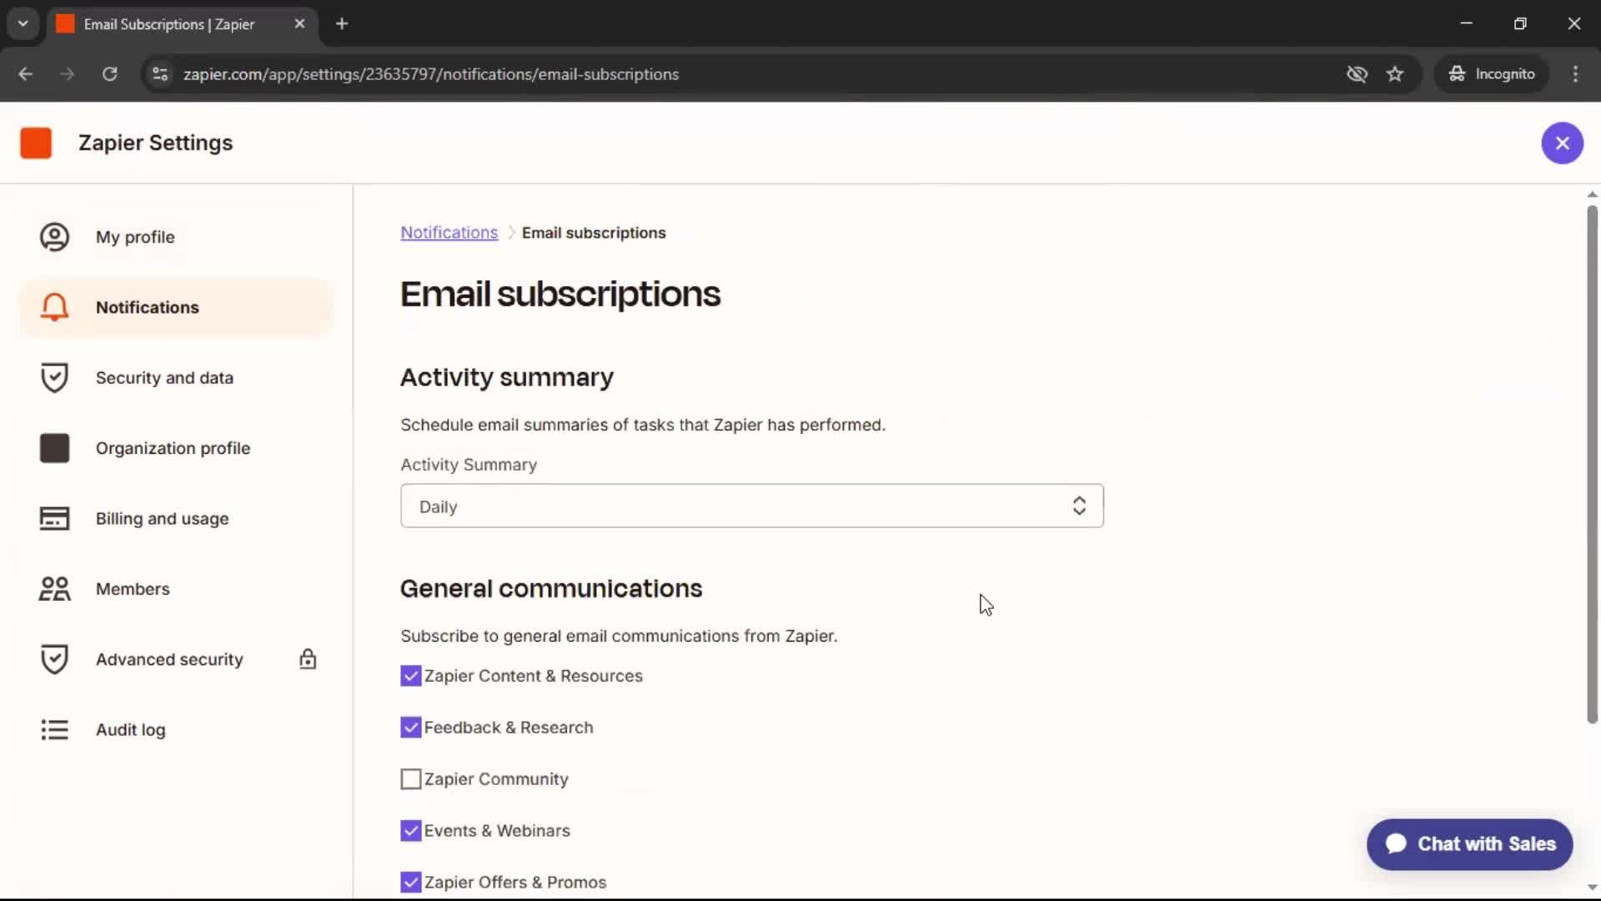Click chat bubble icon in Chat with Sales

coord(1396,843)
